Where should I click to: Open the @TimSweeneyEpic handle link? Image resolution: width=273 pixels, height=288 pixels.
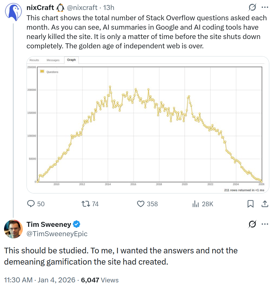(x=57, y=234)
